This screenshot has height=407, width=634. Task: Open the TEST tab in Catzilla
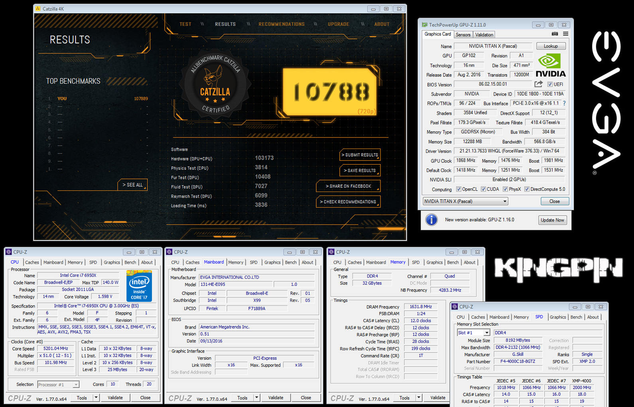tap(185, 24)
